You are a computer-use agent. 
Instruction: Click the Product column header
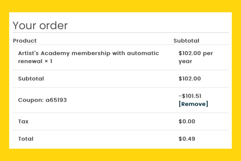click(25, 41)
